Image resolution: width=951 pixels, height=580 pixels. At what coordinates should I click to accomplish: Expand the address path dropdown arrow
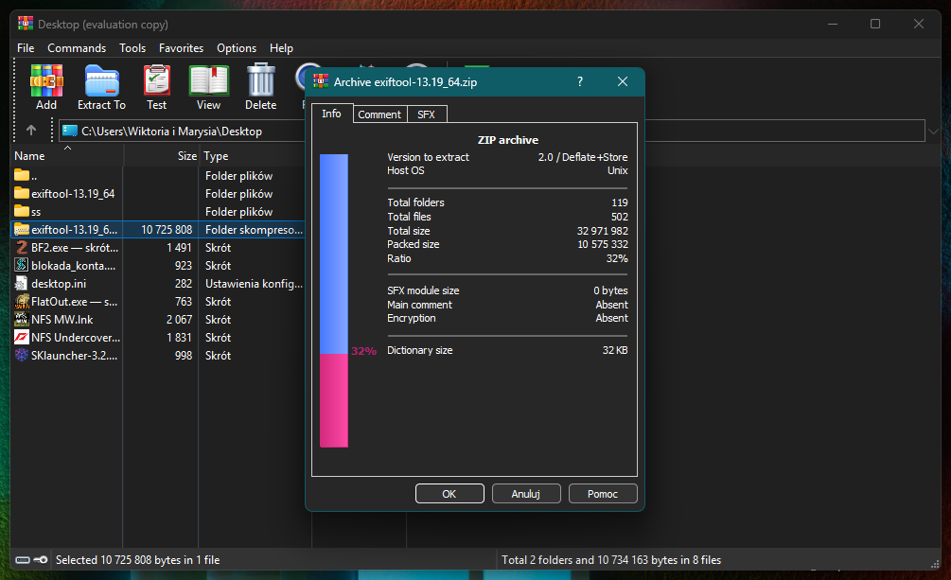(934, 132)
